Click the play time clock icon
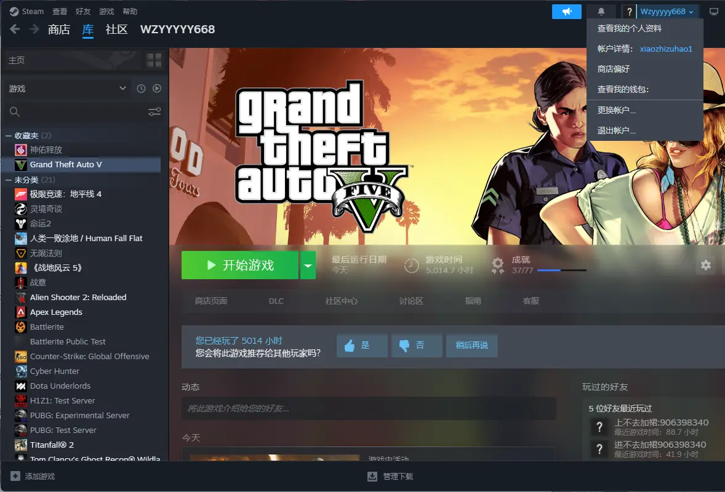725x492 pixels. (411, 265)
